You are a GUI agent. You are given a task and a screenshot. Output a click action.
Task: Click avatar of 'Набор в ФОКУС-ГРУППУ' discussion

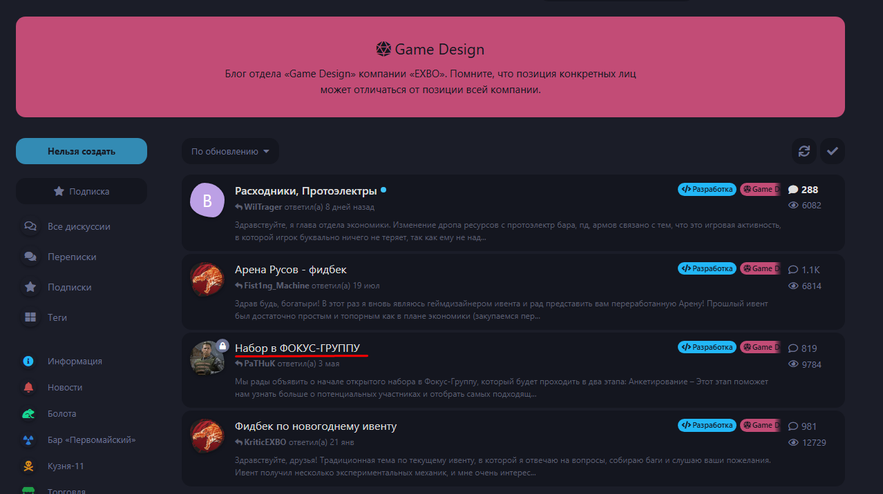click(207, 358)
